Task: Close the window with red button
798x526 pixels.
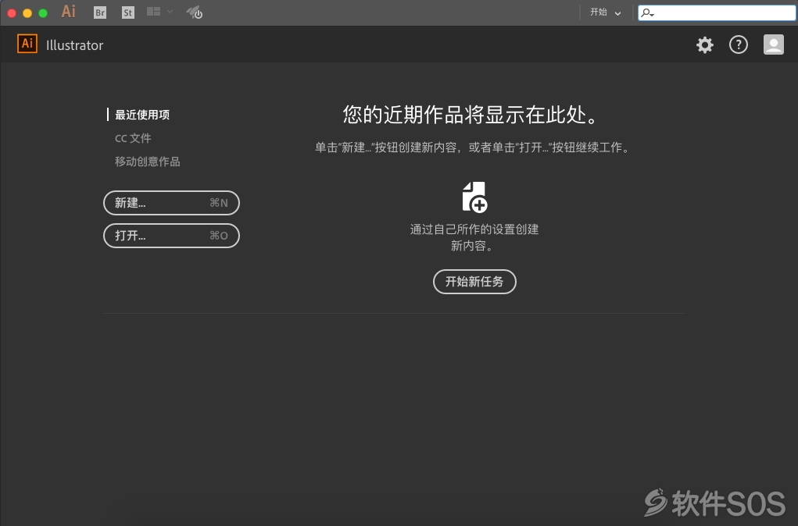Action: [x=12, y=12]
